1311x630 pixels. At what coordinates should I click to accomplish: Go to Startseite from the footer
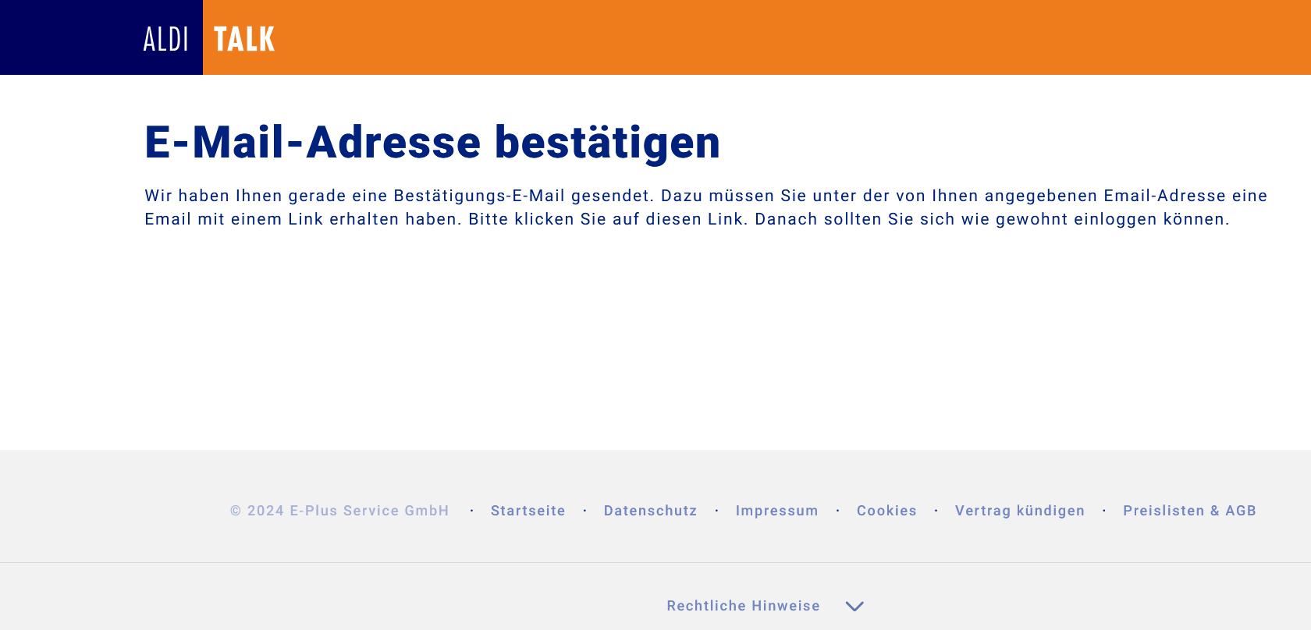(x=528, y=511)
